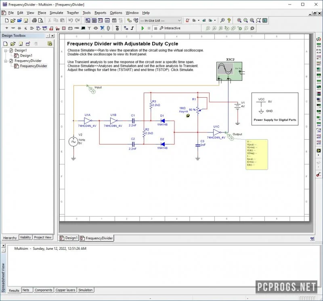Open the Grapher toolbar icon
The image size is (323, 301).
[107, 21]
